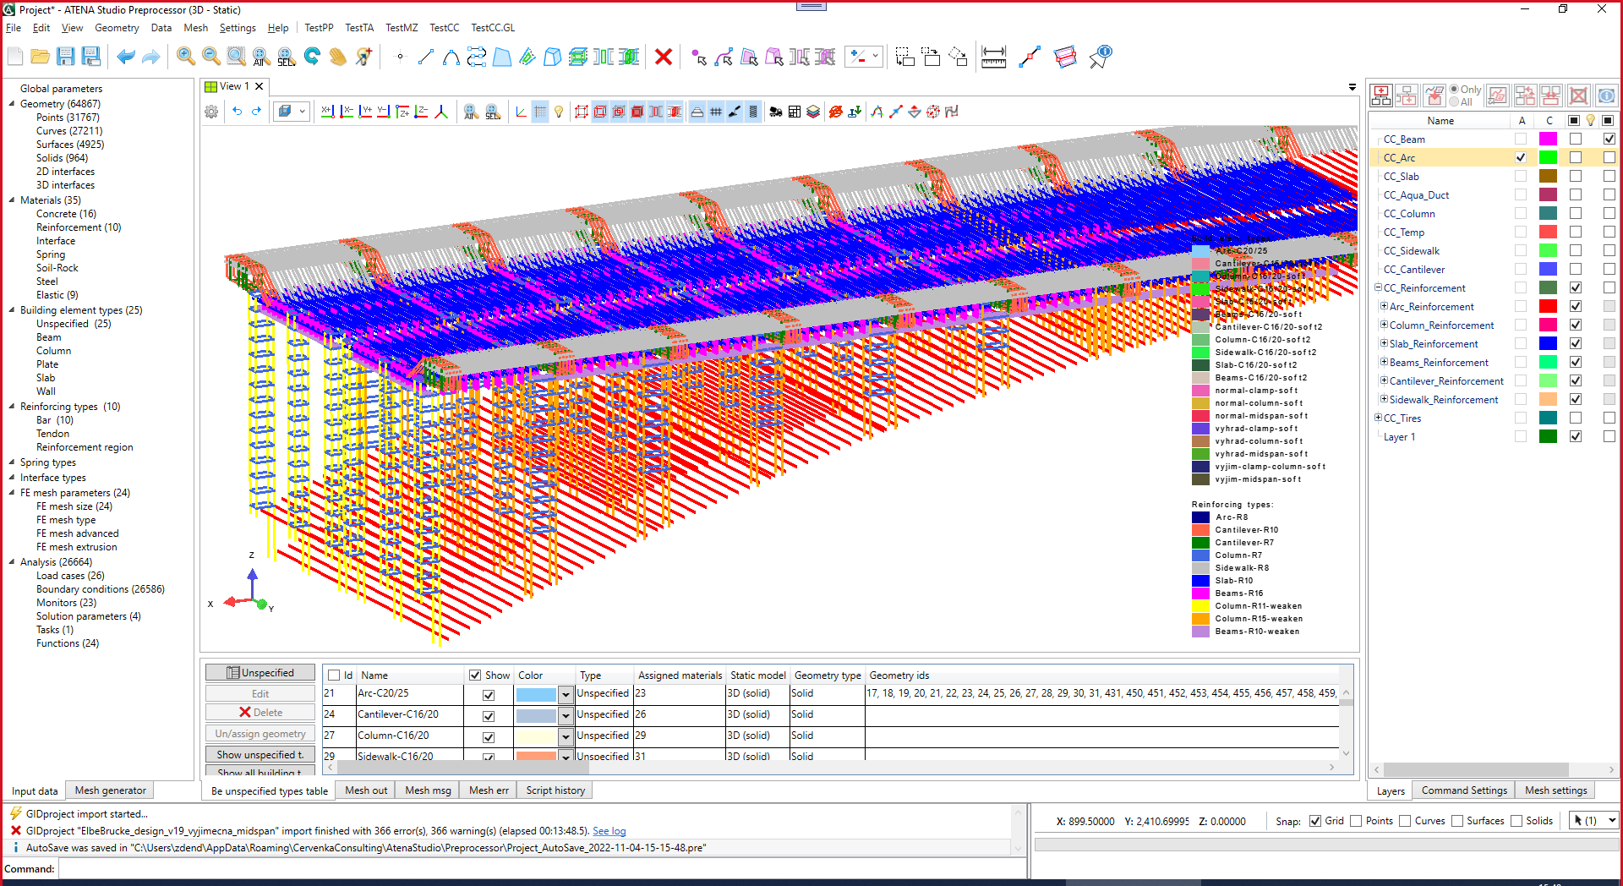
Task: Enable Snap to Surfaces checkbox
Action: [x=1457, y=821]
